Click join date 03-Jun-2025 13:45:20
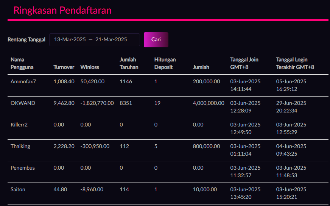The width and height of the screenshot is (330, 206). click(245, 193)
